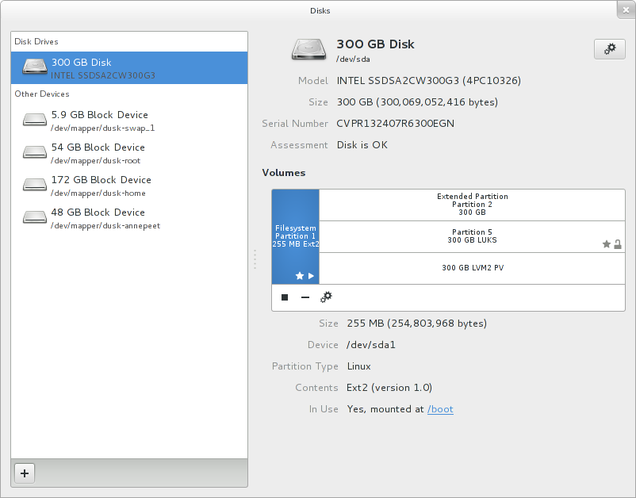This screenshot has width=636, height=498.
Task: Click the plus button under the device list
Action: 25,473
